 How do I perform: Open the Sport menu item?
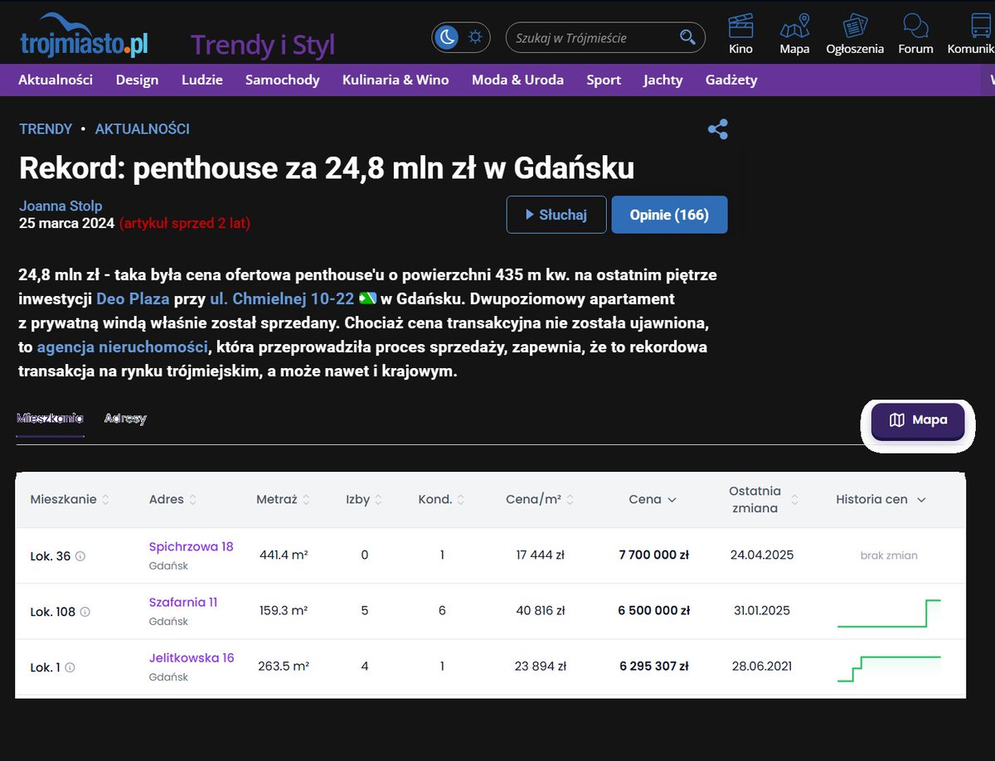point(604,80)
